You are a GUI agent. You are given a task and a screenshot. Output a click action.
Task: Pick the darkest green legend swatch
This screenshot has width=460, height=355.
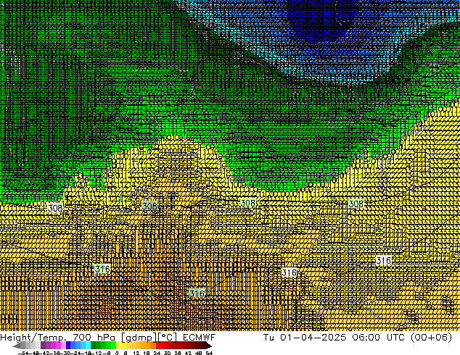pyautogui.click(x=94, y=346)
